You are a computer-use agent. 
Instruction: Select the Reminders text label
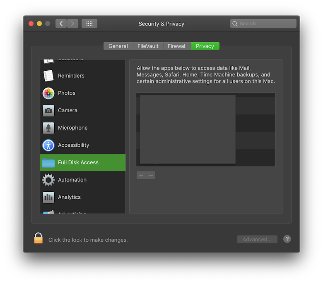click(x=71, y=76)
